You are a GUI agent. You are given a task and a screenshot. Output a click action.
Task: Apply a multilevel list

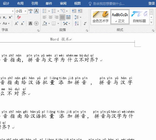point(63,11)
